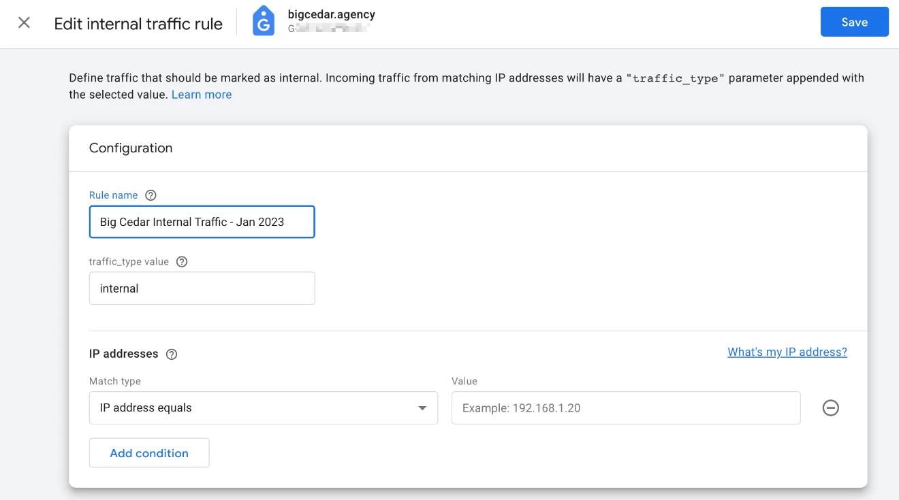Click the IP addresses help icon

[172, 354]
